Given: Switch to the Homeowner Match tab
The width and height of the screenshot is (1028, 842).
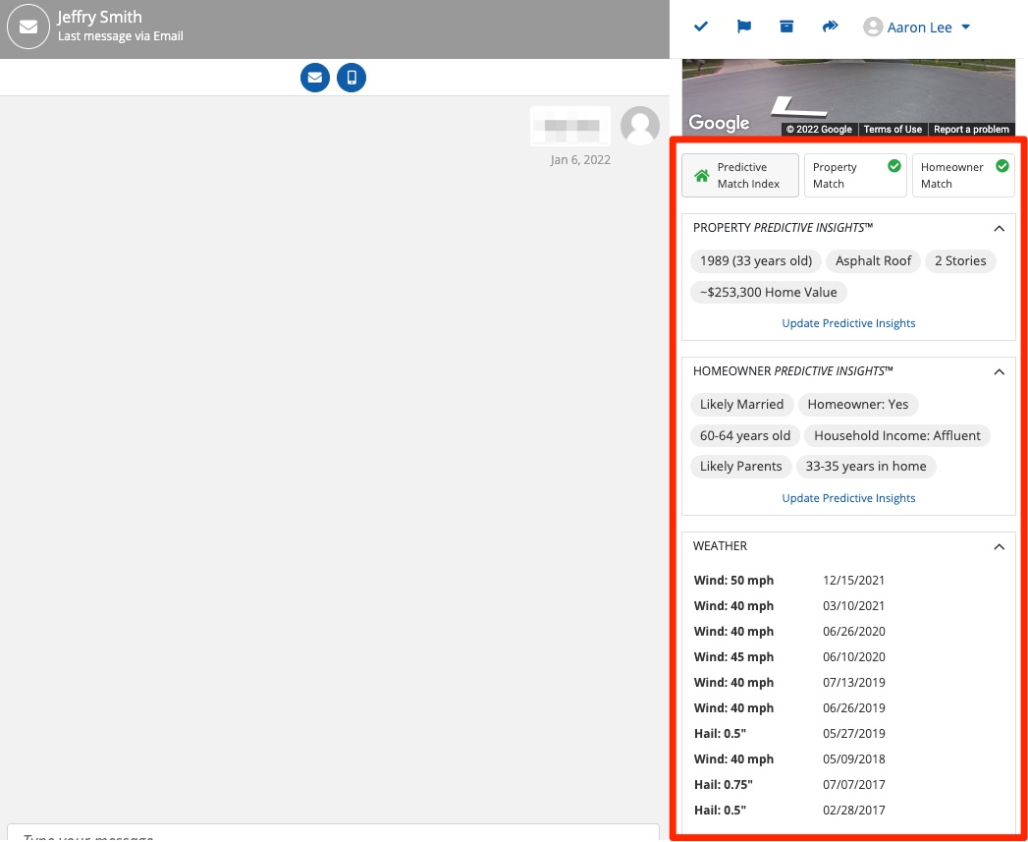Looking at the screenshot, I should (x=963, y=176).
